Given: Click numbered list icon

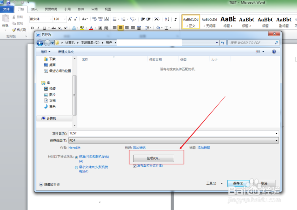Looking at the screenshot, I should (x=123, y=19).
